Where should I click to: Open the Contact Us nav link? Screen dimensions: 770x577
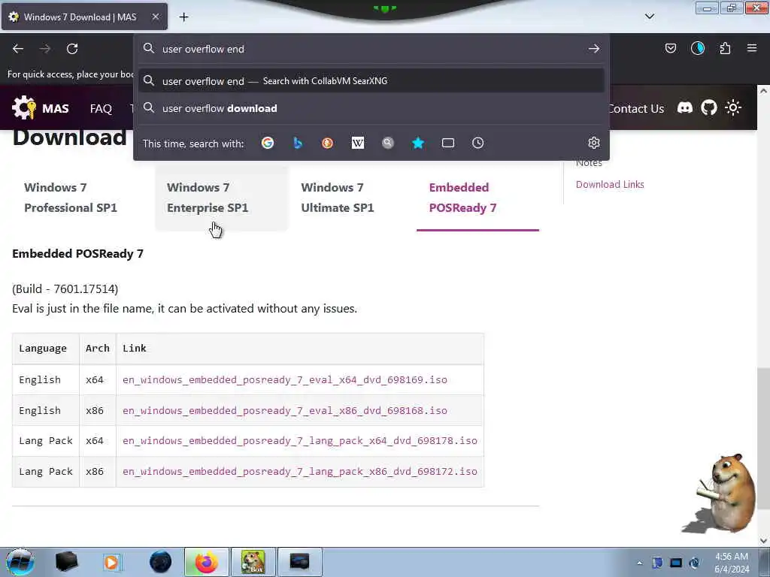click(x=636, y=108)
